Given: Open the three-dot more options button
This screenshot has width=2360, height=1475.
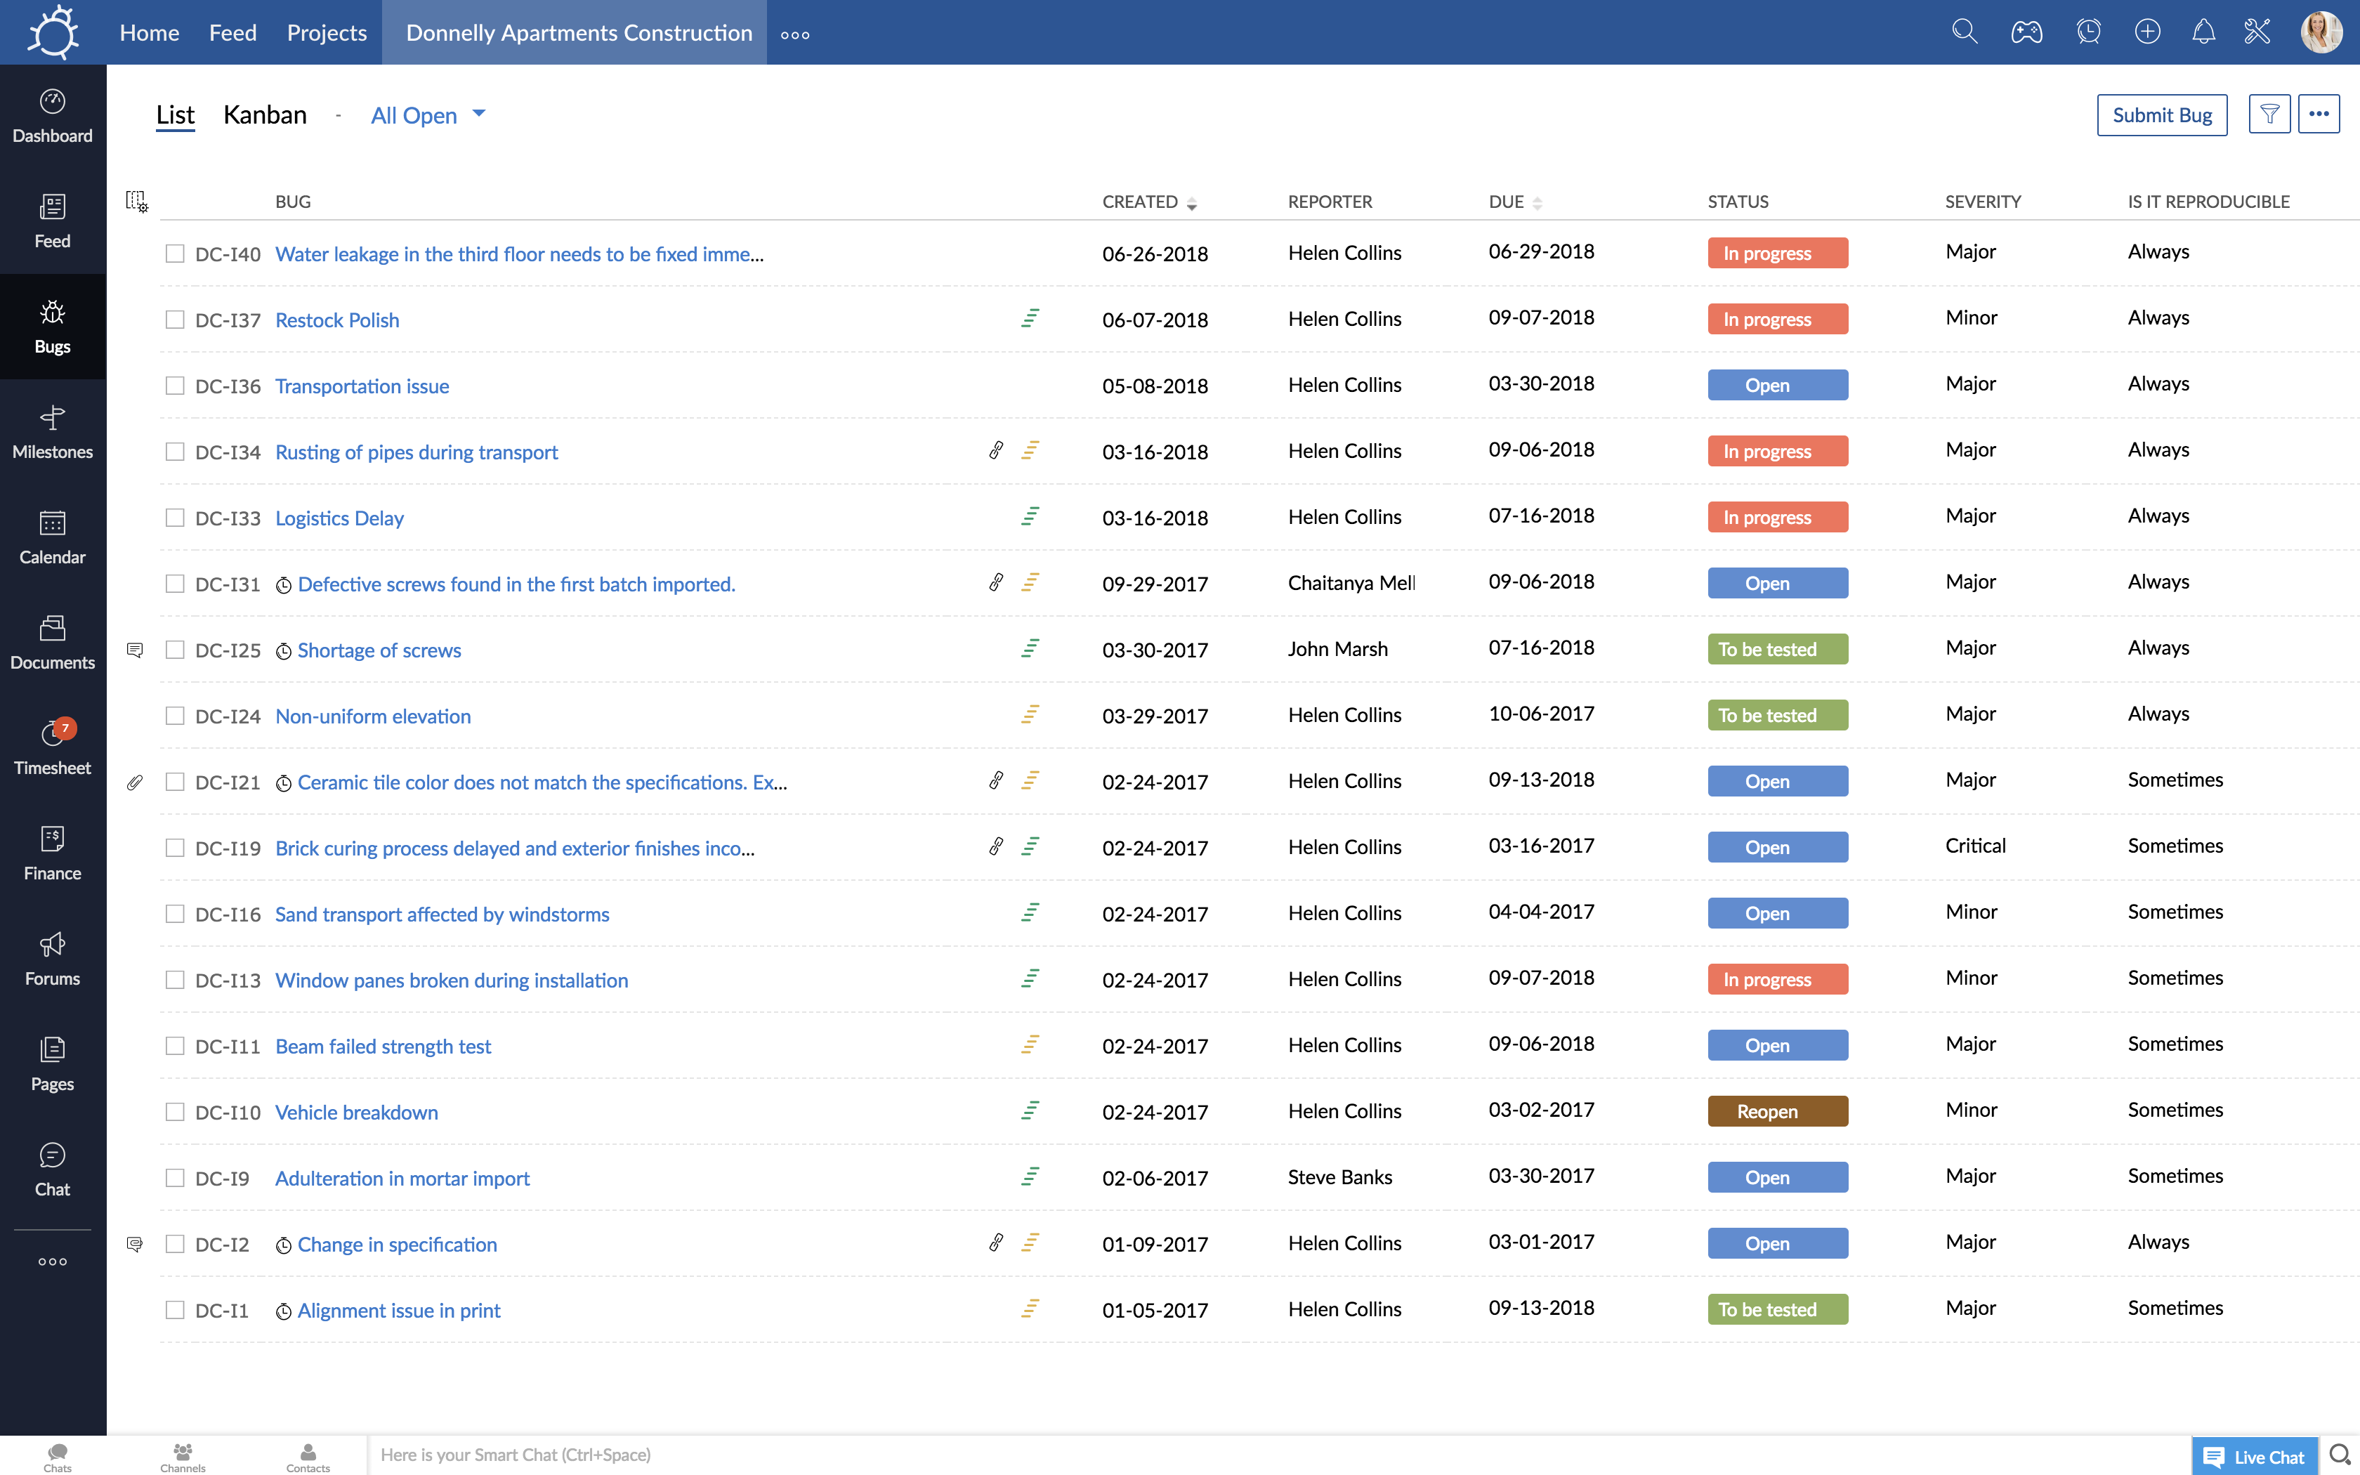Looking at the screenshot, I should [x=2318, y=115].
